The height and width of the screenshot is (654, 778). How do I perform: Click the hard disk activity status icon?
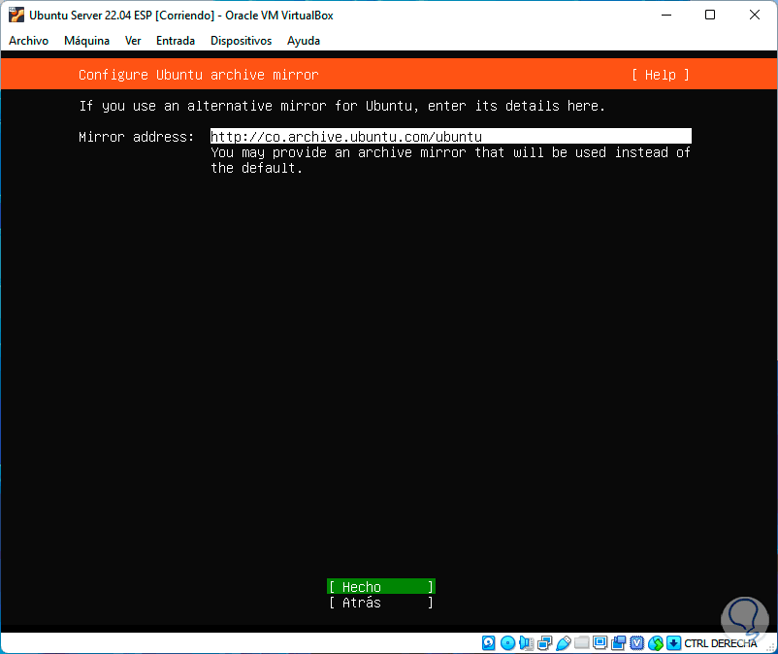pos(488,643)
